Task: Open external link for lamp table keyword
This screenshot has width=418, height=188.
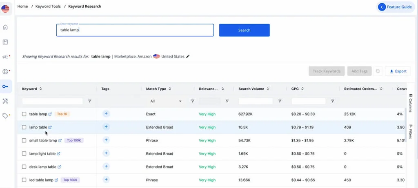Action: click(x=50, y=127)
